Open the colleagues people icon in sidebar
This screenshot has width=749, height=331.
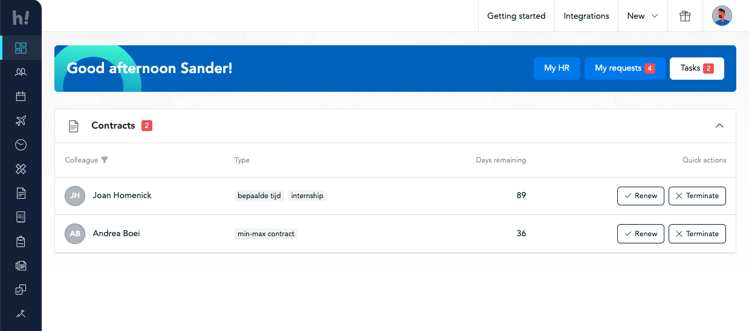pyautogui.click(x=21, y=72)
